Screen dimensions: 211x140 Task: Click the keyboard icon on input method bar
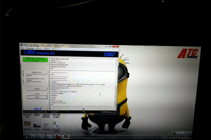click(x=185, y=133)
